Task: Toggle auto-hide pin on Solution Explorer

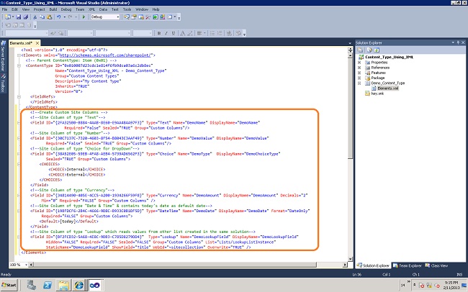Action: tap(456, 42)
